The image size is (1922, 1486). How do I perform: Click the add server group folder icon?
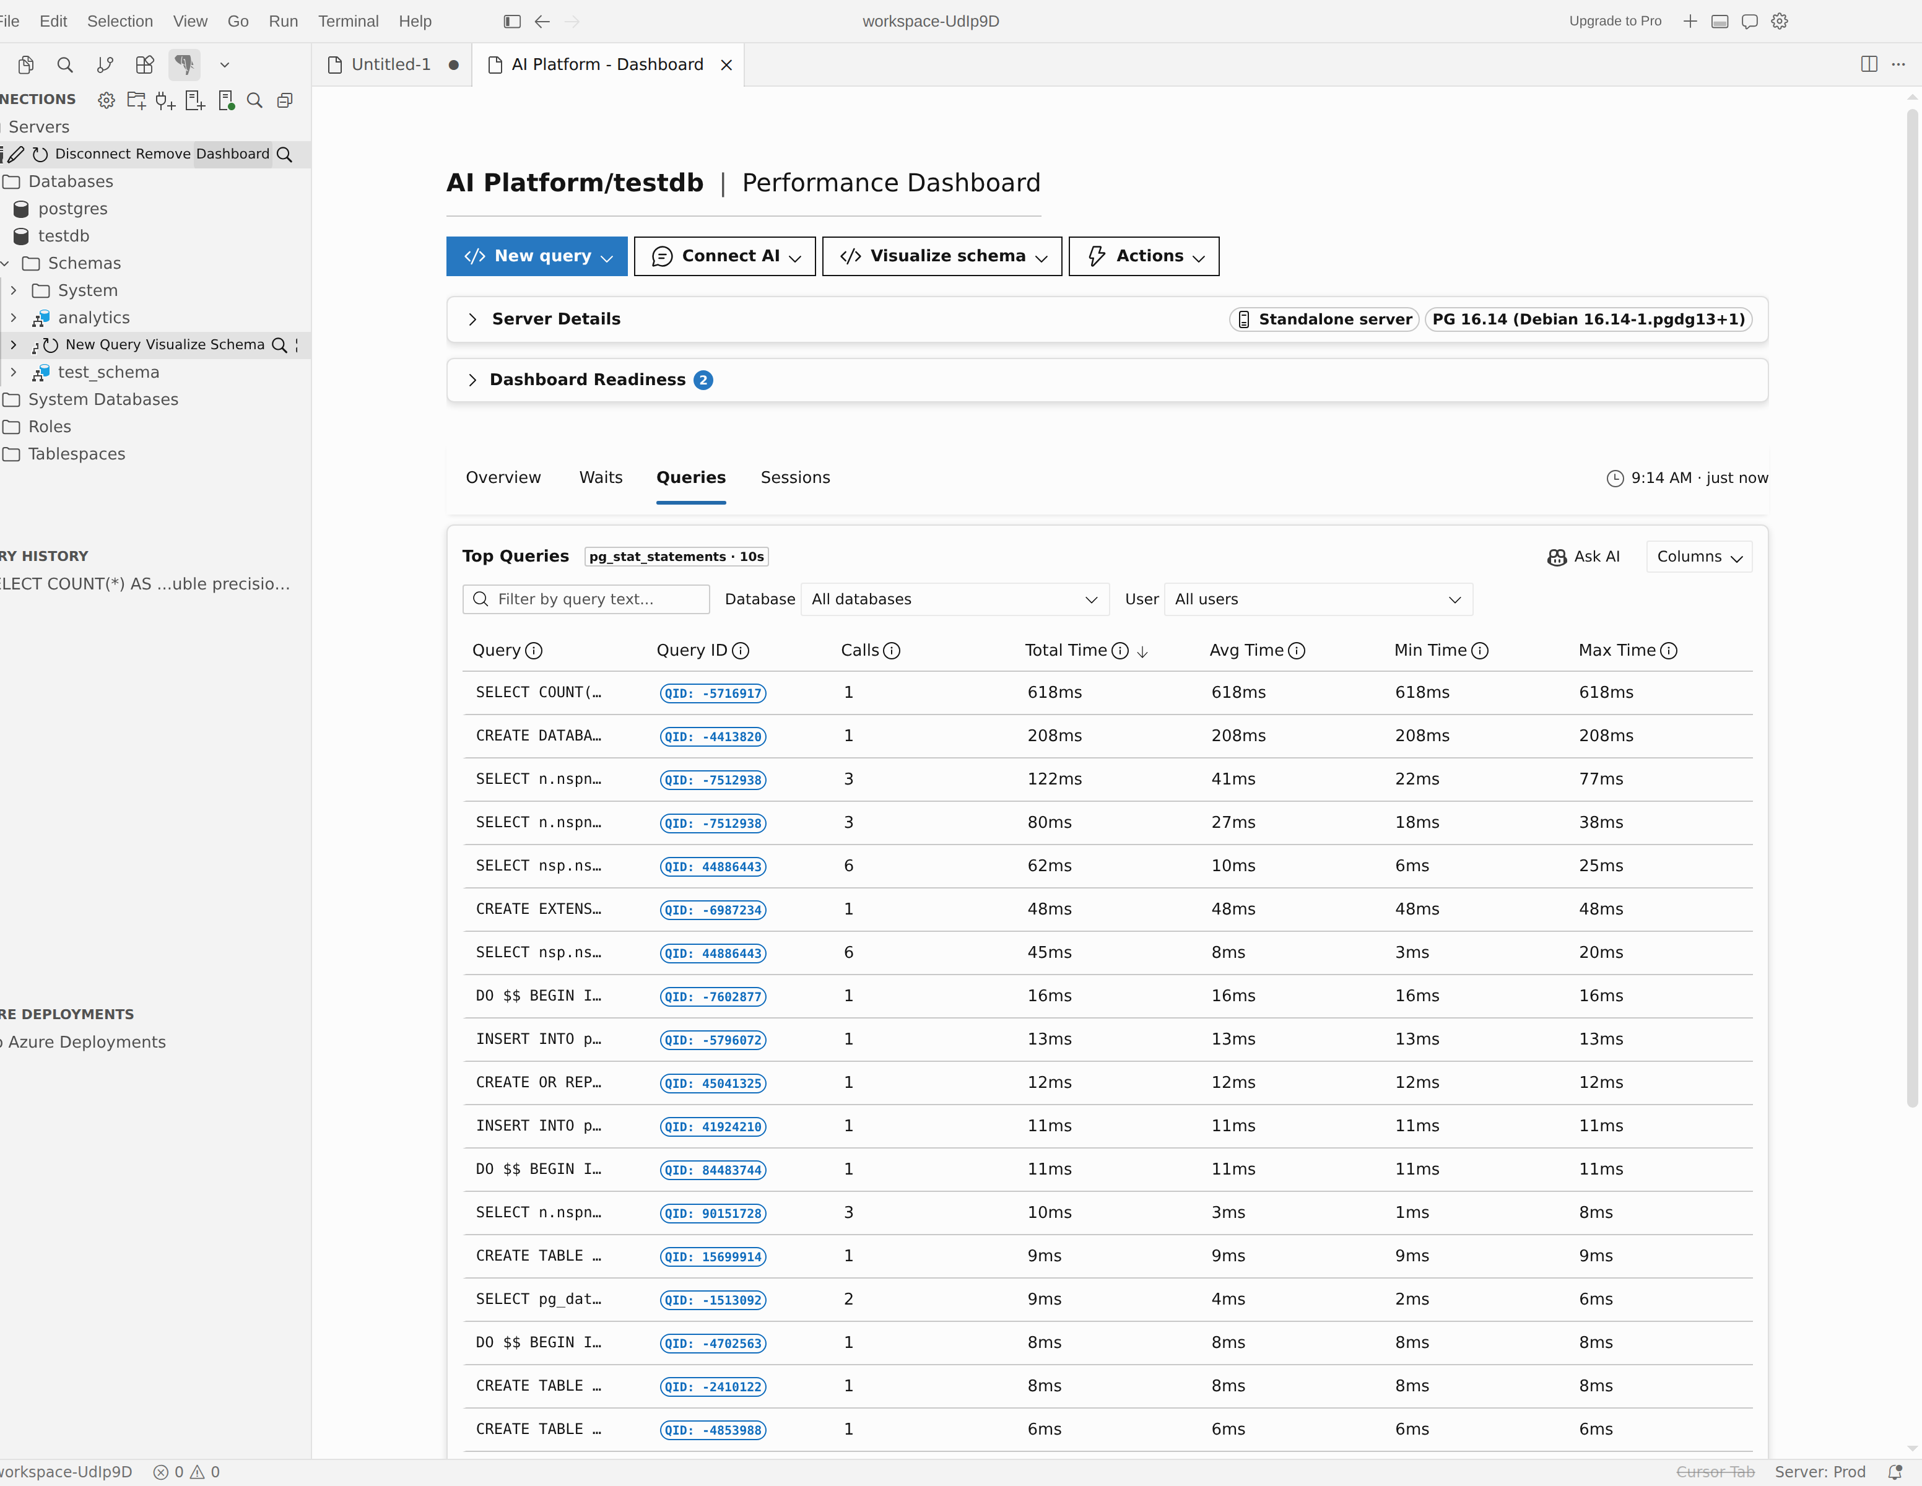[x=136, y=100]
